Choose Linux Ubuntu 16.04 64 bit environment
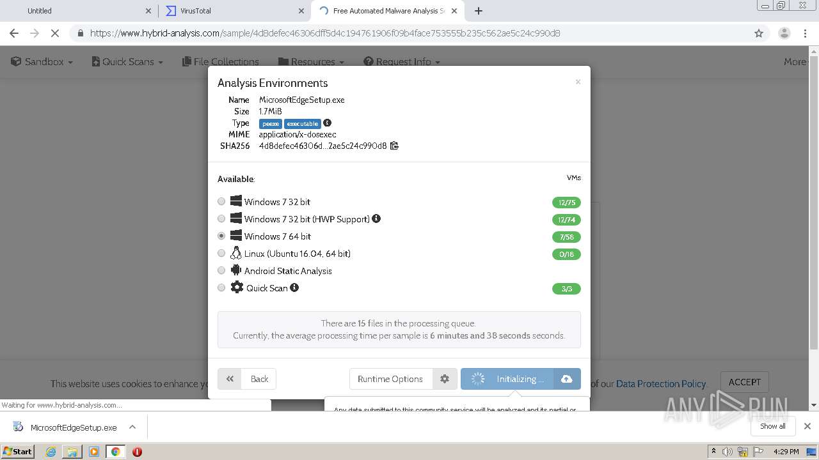 tap(221, 253)
